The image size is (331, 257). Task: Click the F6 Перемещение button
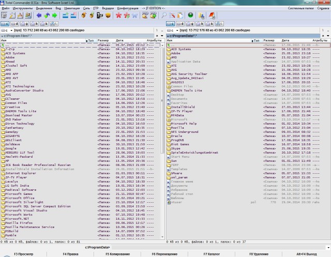[164, 254]
